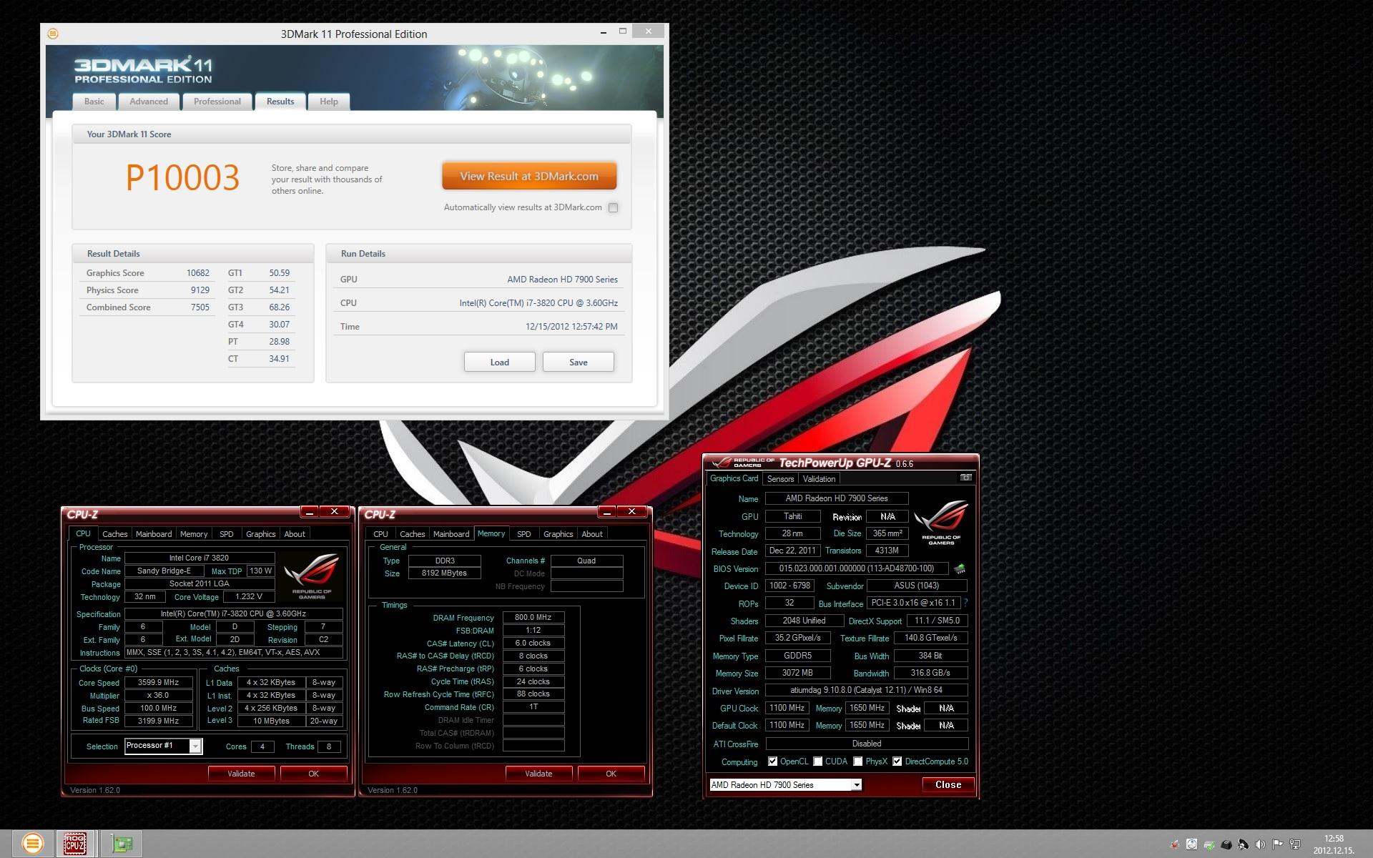Click the Combined Score value 7505
This screenshot has height=858, width=1373.
pyautogui.click(x=200, y=307)
